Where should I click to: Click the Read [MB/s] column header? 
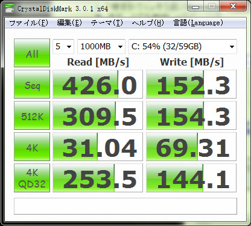click(98, 62)
